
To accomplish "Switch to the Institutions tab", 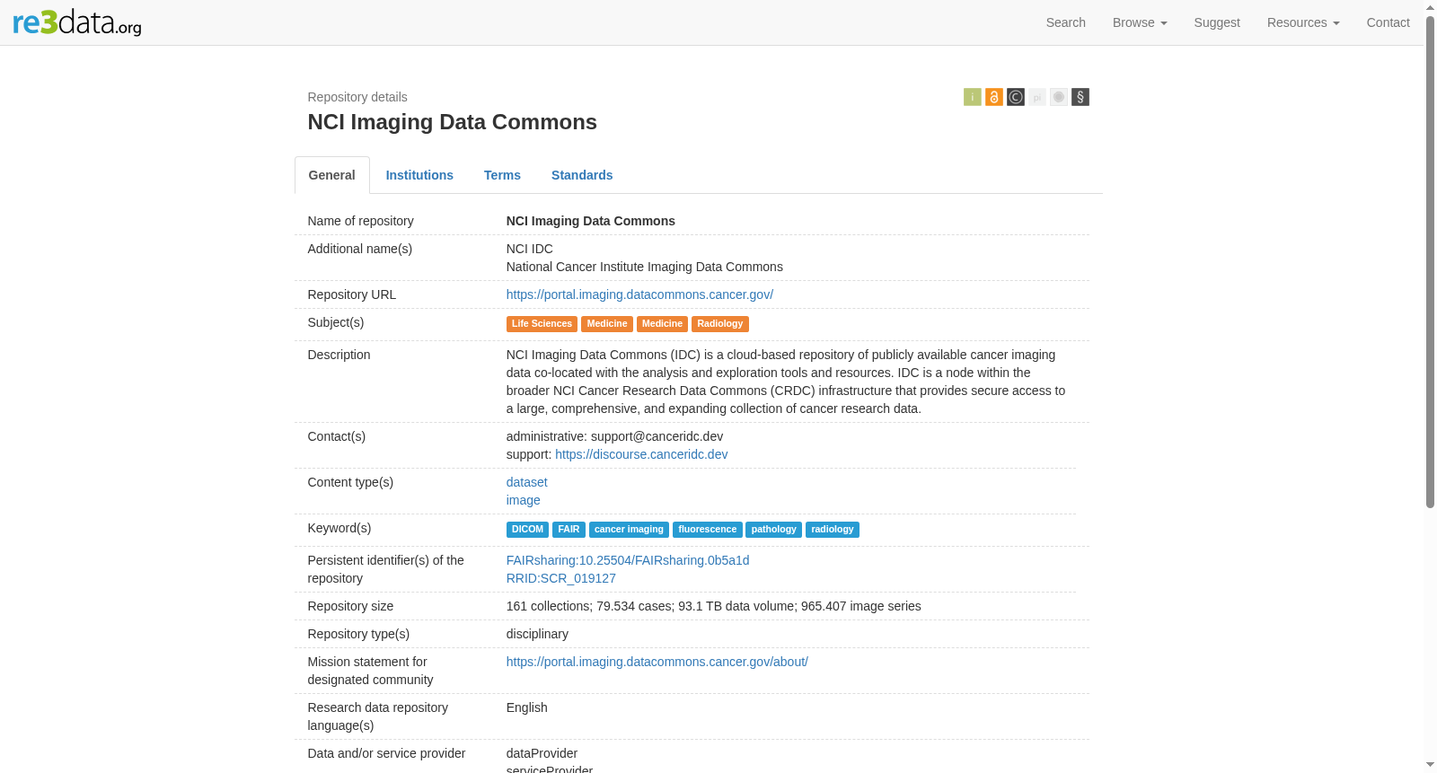I will click(419, 175).
